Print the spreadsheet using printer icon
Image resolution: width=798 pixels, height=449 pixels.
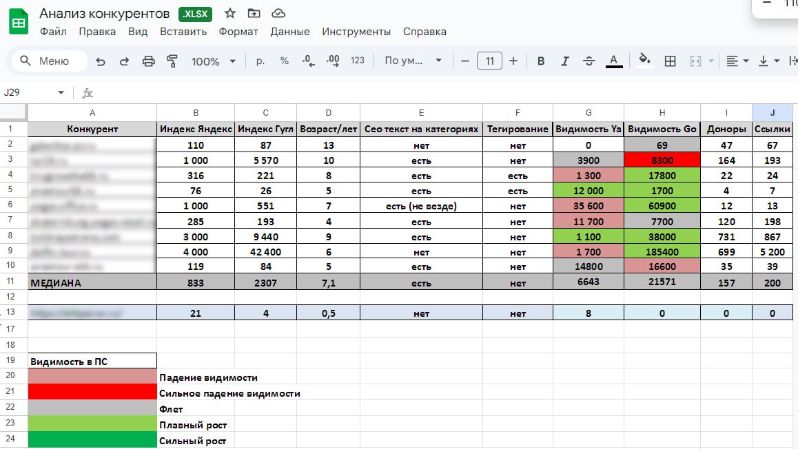coord(148,61)
